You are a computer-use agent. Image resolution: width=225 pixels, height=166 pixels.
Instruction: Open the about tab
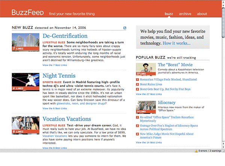click(x=202, y=14)
